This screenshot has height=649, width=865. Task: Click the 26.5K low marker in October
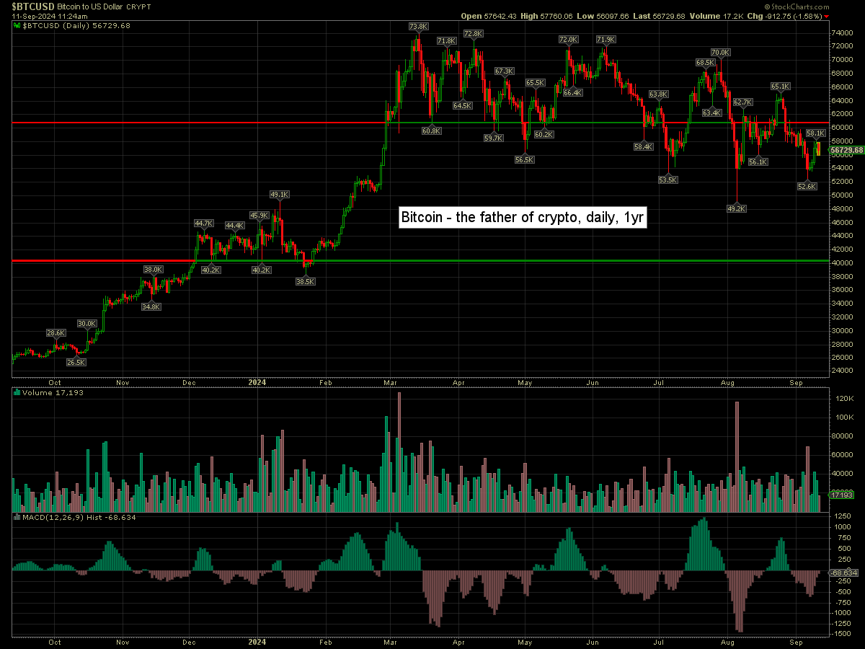pos(76,363)
